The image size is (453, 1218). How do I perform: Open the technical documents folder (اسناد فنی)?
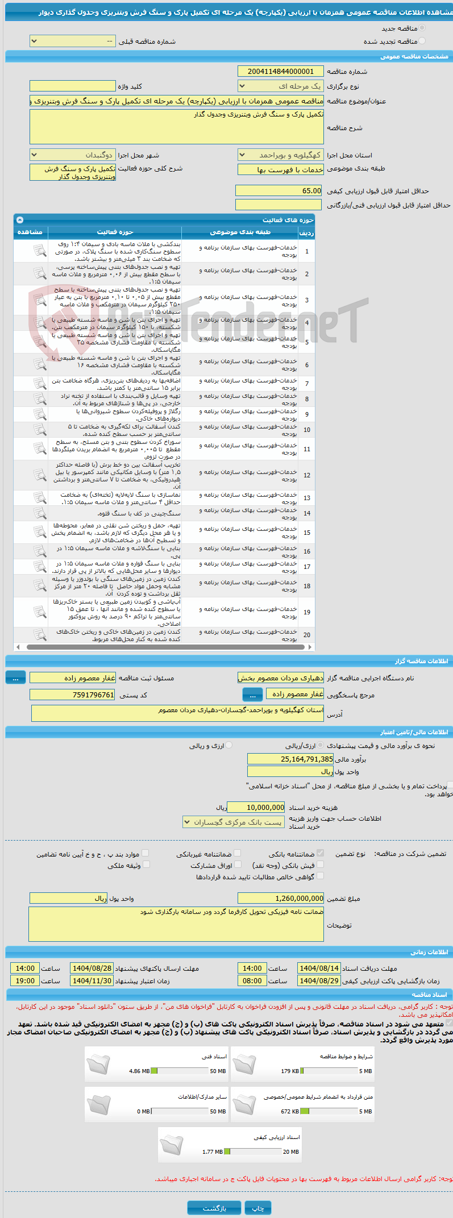(98, 1065)
